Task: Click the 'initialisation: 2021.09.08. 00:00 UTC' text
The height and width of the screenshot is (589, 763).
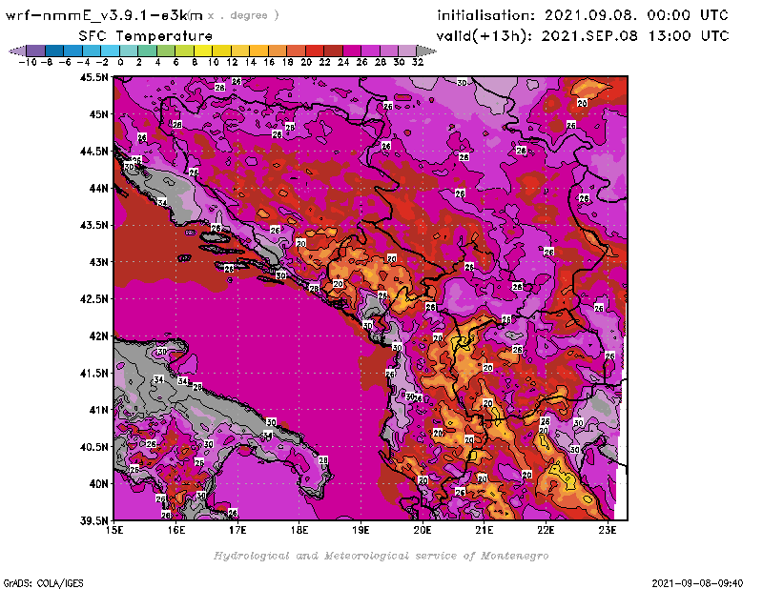Action: [x=583, y=15]
